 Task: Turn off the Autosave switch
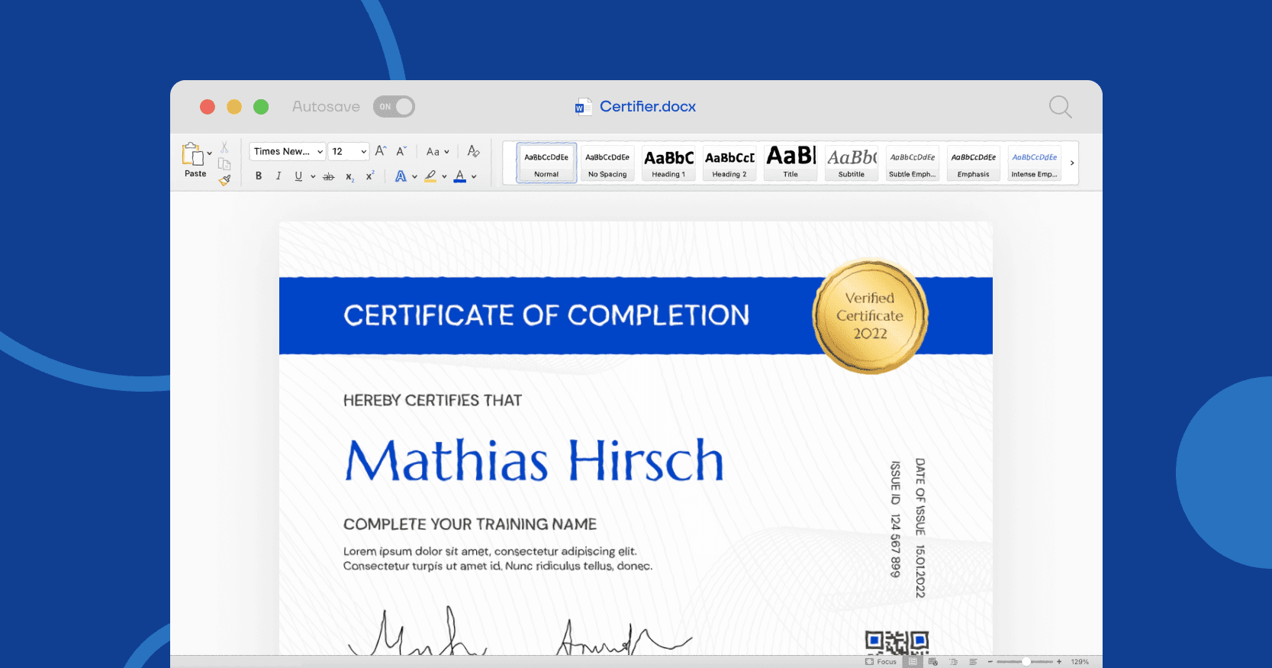pos(394,107)
